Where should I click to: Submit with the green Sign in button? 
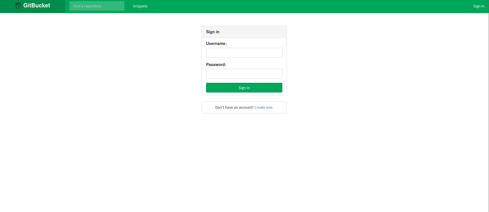[x=244, y=88]
